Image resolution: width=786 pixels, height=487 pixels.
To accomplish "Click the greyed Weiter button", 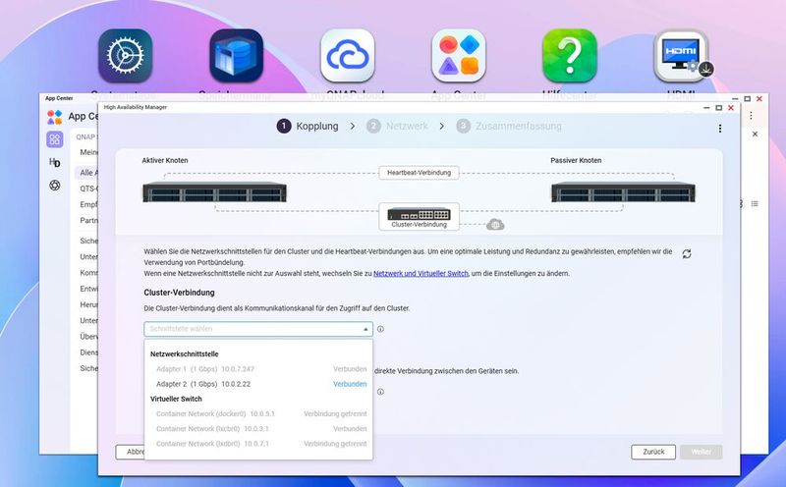I will (x=701, y=452).
